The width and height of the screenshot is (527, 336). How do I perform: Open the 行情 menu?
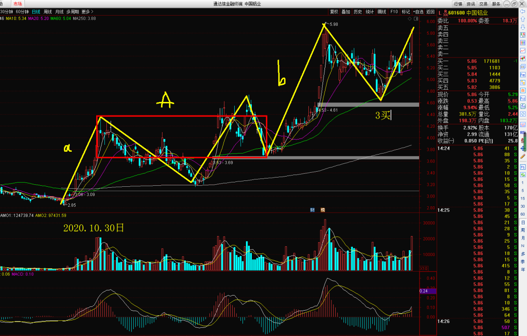point(458,4)
